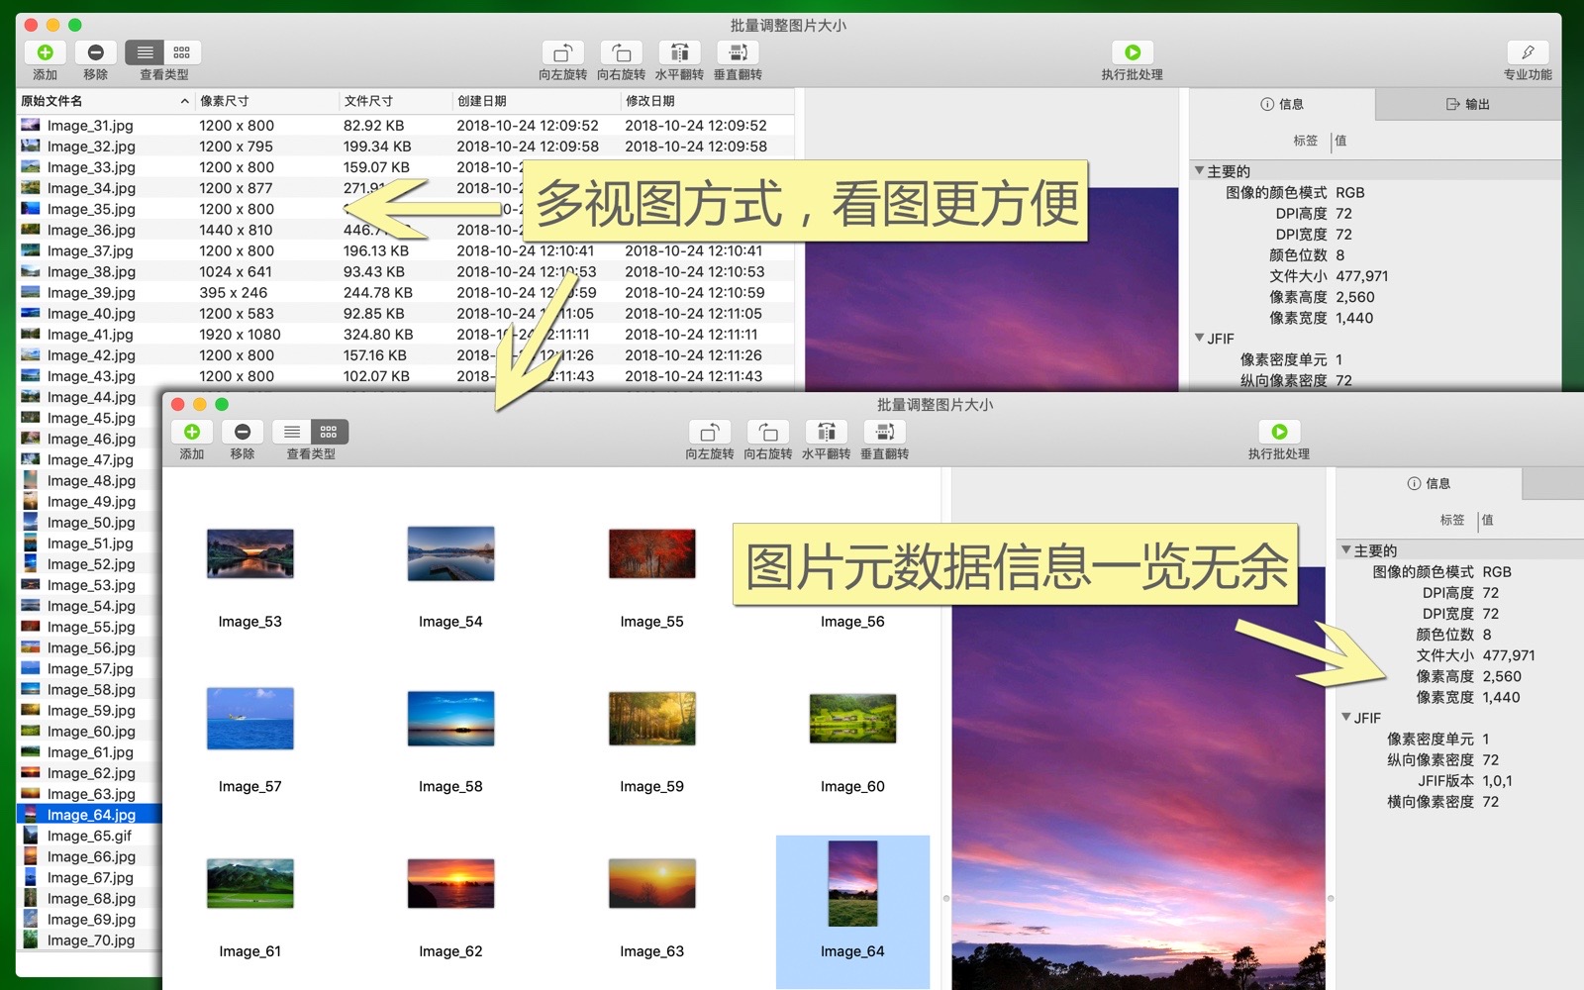Switch to grid view in back window
Screen dimensions: 1584x990
182,52
